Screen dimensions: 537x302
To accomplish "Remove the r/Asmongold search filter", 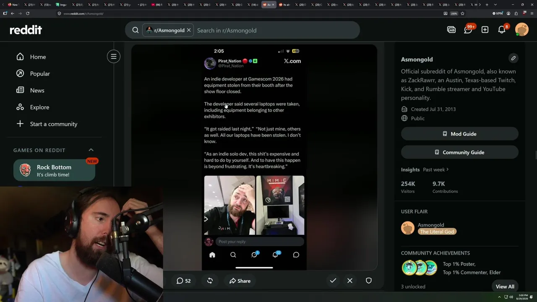I will coord(189,30).
